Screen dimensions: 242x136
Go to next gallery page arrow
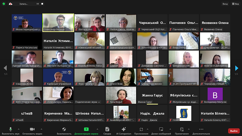(236, 68)
